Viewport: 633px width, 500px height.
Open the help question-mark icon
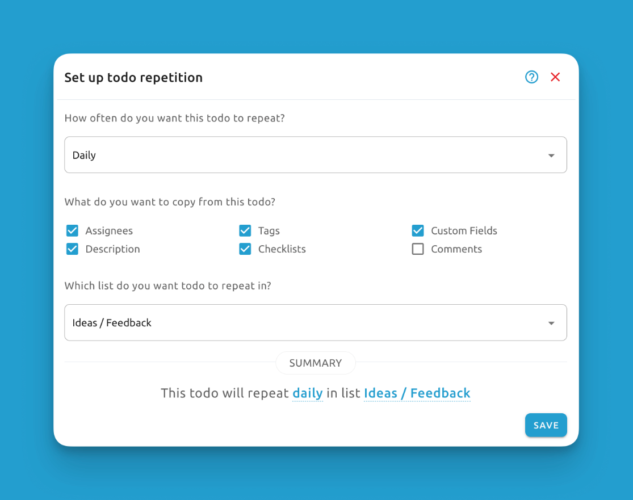[531, 77]
